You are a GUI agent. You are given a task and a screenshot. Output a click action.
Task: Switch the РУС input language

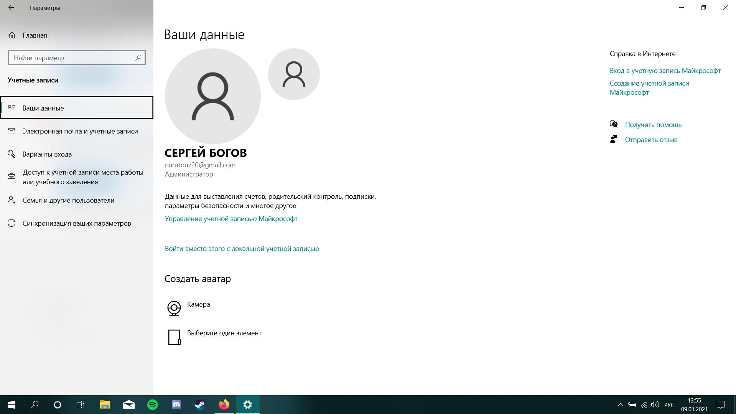click(x=669, y=405)
